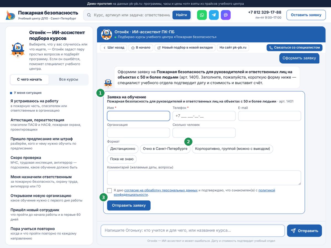Open «согласие на обработку персональных данных» link
Viewport: 331px width, 248px height.
pyautogui.click(x=161, y=190)
